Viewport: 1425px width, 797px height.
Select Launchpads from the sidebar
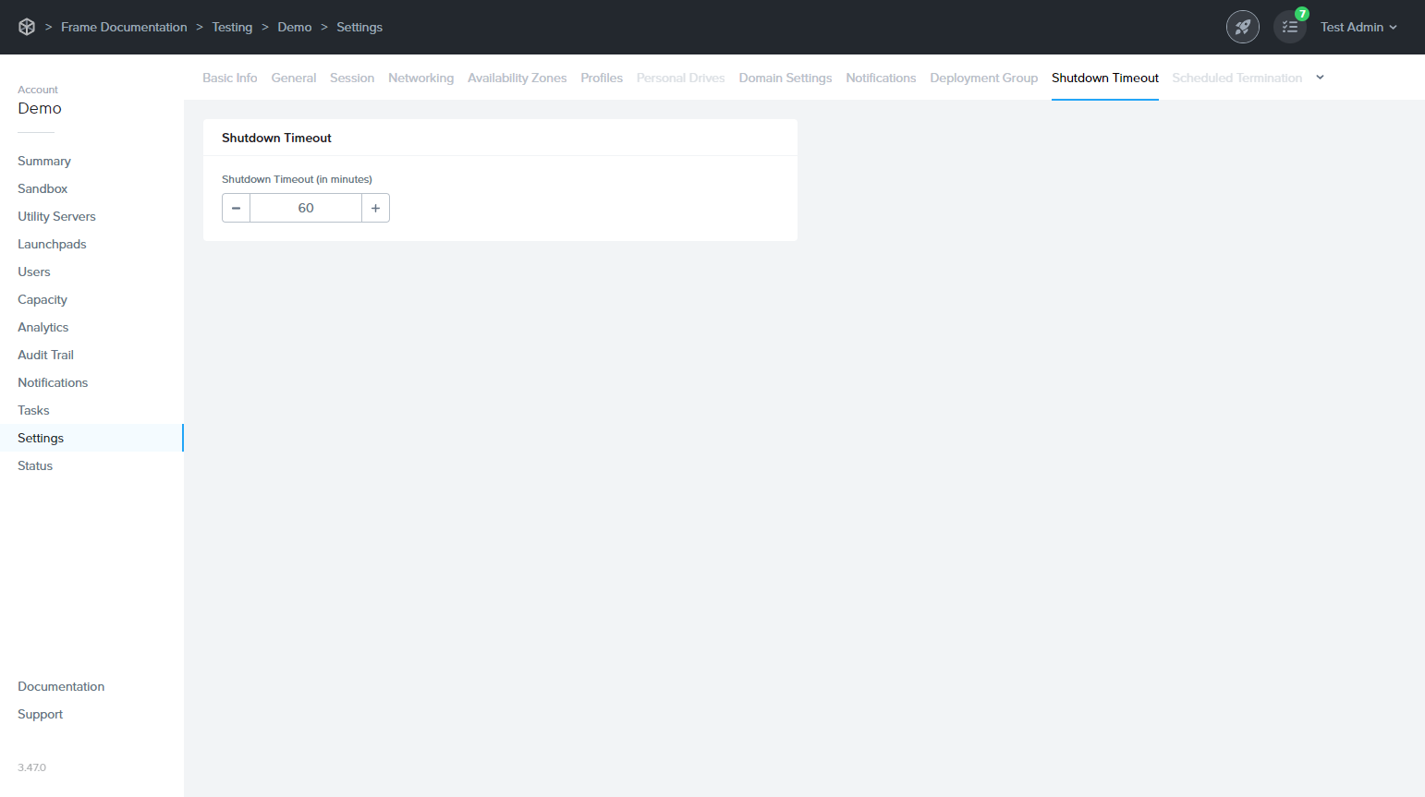(x=52, y=244)
